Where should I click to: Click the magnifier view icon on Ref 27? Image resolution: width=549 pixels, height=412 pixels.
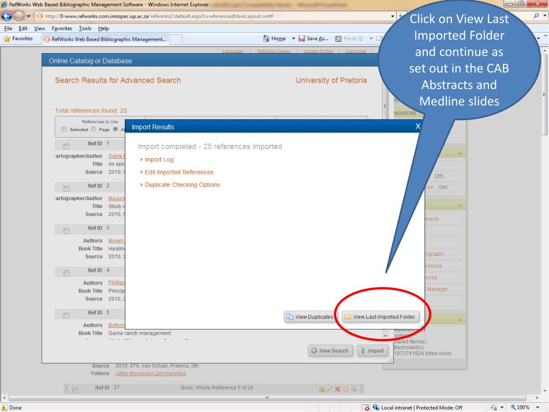coord(354,389)
